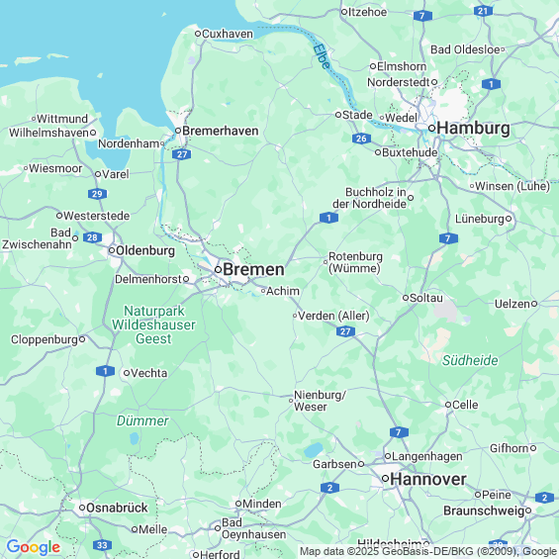This screenshot has height=559, width=559.
Task: Click the A28 highway shield near Oldenburg
Action: coord(92,237)
